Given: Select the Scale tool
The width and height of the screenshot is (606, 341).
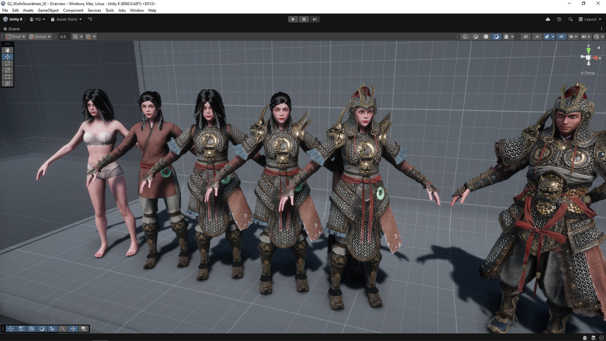Looking at the screenshot, I should click(x=8, y=70).
